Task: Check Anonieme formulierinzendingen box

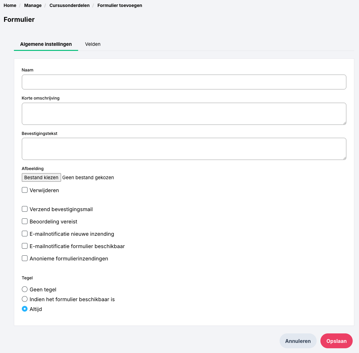Action: pos(25,259)
